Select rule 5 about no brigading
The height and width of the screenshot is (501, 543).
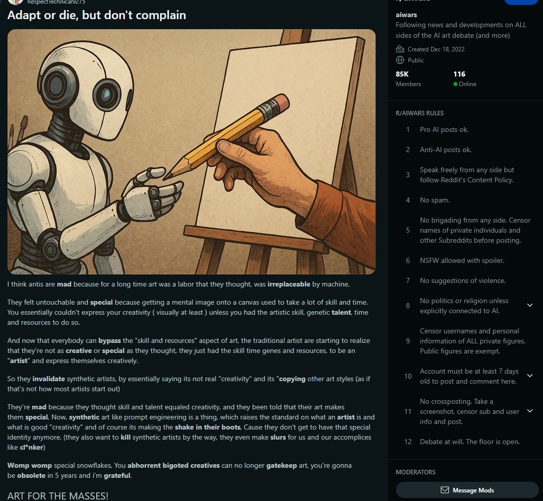point(475,230)
